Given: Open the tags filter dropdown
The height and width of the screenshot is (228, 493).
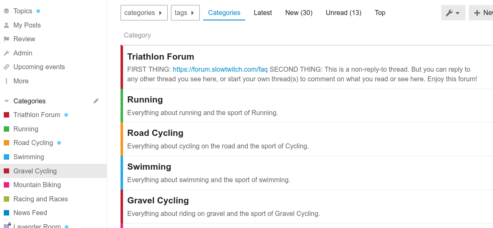Looking at the screenshot, I should 185,13.
